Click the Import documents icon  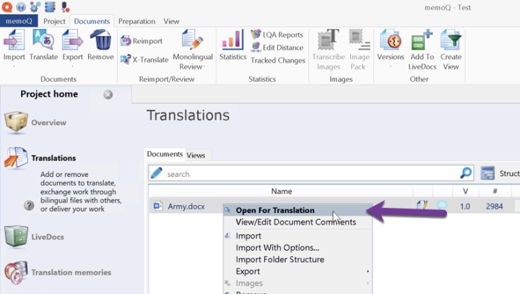pos(14,41)
